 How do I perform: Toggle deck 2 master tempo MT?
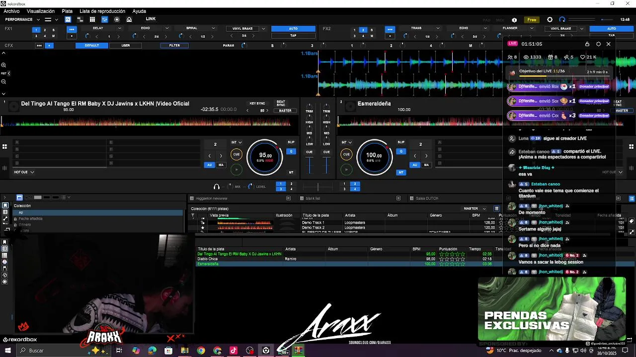tap(401, 173)
